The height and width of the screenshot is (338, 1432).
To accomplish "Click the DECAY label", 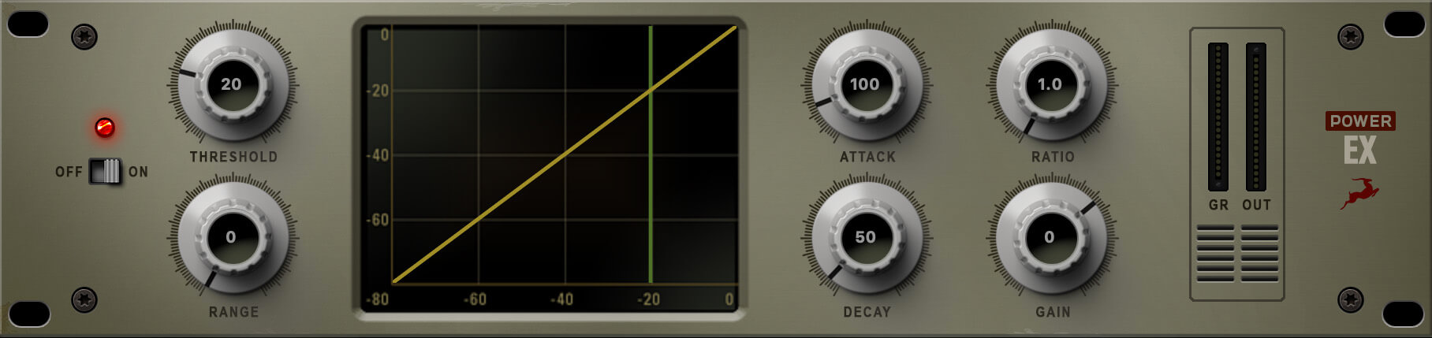I will coord(867,312).
